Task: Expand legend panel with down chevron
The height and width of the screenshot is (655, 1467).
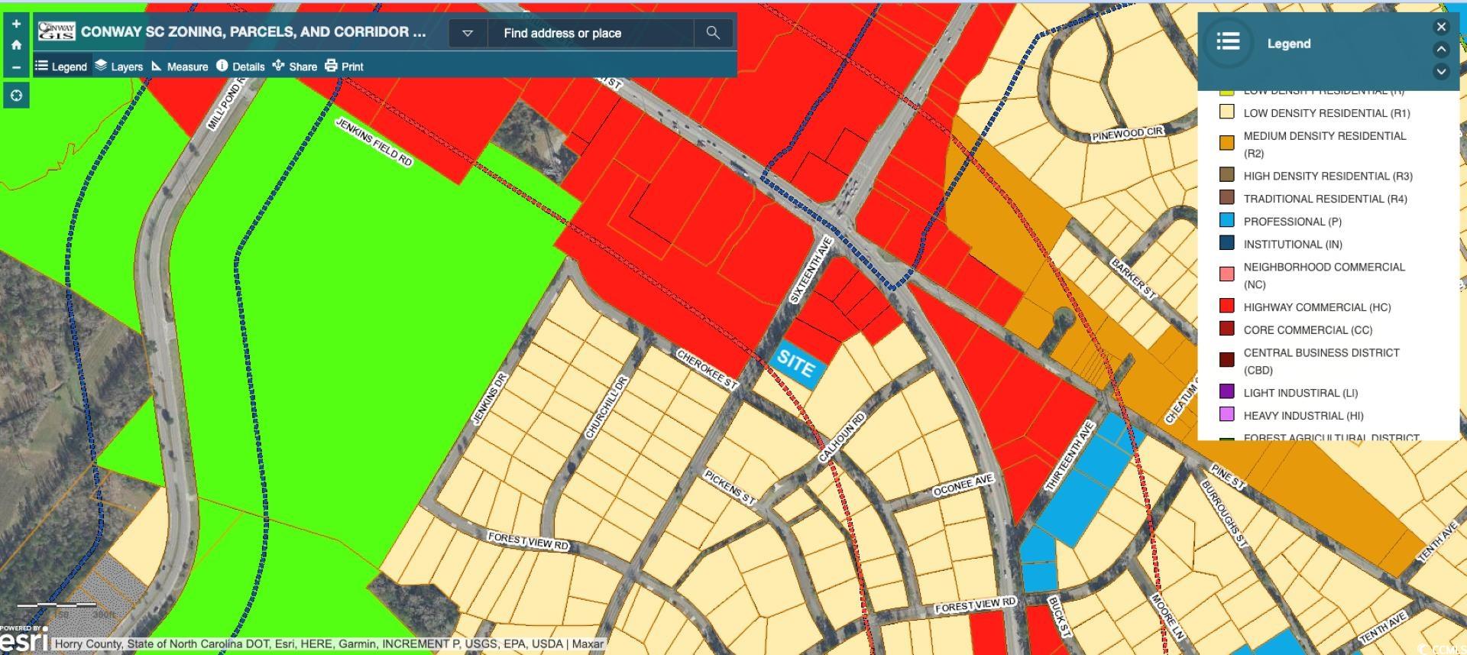Action: (1441, 72)
